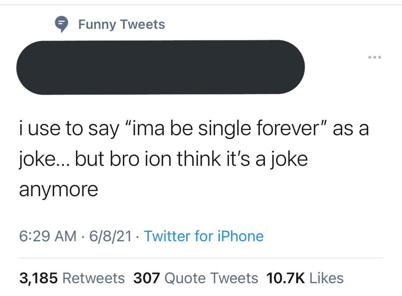The image size is (402, 296).
Task: Click the Funny Tweets speech bubble icon
Action: click(x=61, y=25)
